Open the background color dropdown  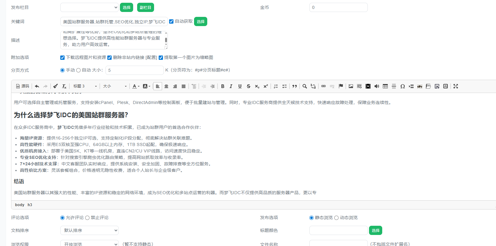[147, 86]
